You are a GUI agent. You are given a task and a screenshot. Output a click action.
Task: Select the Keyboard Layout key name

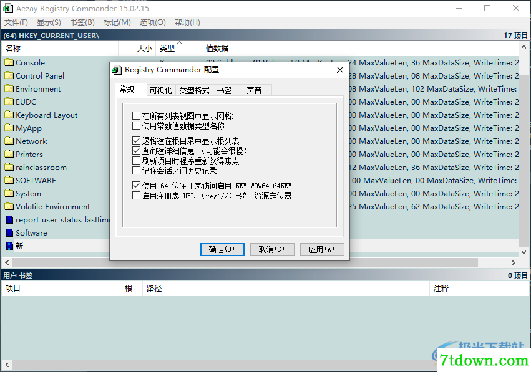click(x=46, y=115)
